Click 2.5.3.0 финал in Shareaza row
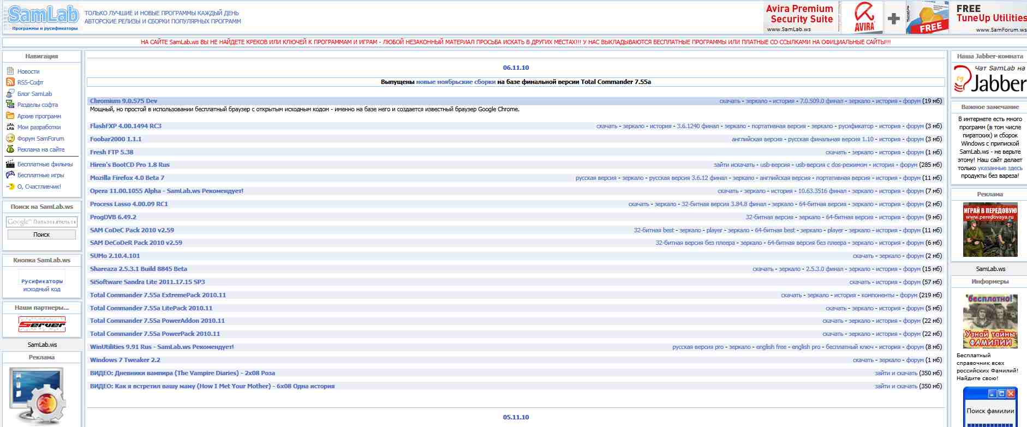 pos(825,269)
